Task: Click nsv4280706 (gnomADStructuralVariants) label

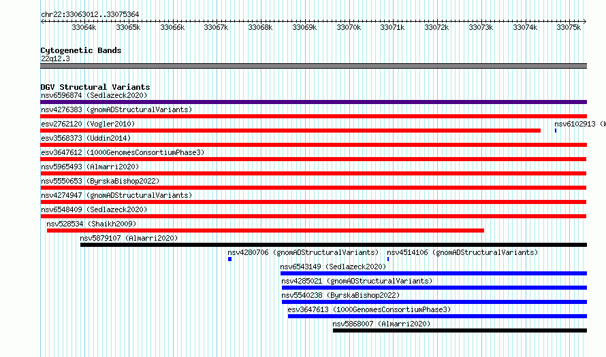Action: pos(303,252)
